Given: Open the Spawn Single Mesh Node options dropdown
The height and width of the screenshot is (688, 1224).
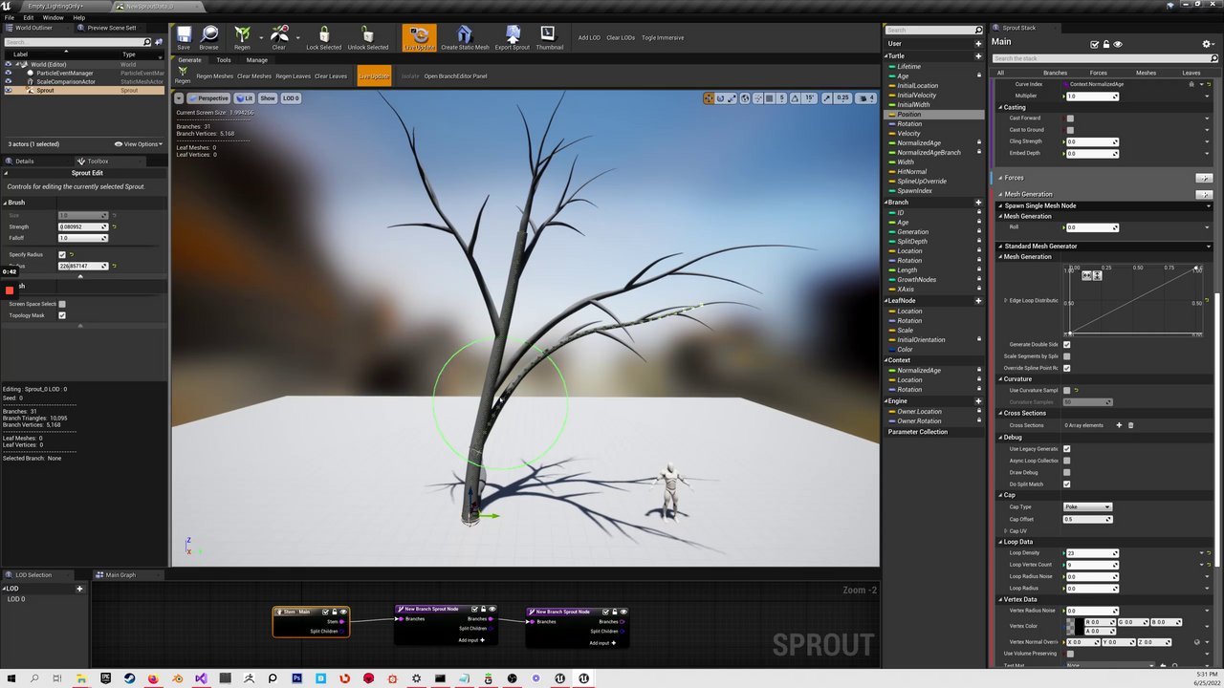Looking at the screenshot, I should (x=1208, y=205).
